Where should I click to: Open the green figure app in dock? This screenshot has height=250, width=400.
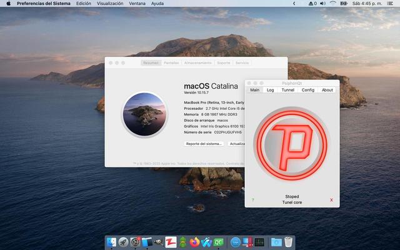[182, 242]
